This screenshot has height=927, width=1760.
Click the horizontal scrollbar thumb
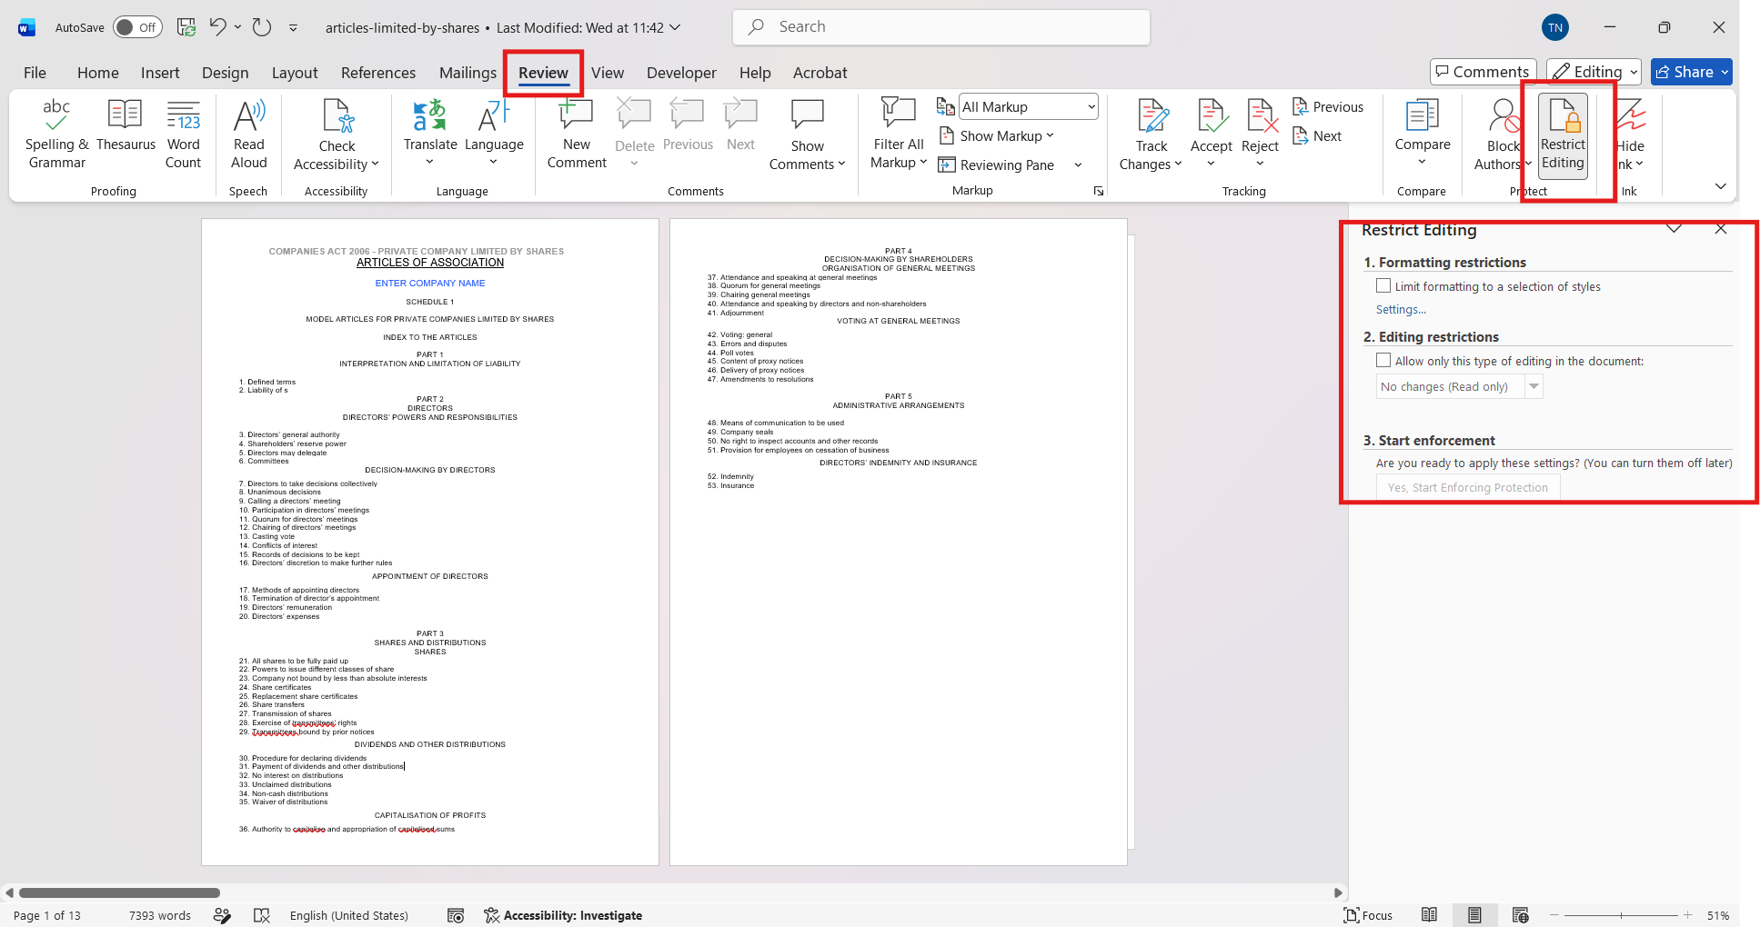coord(119,892)
